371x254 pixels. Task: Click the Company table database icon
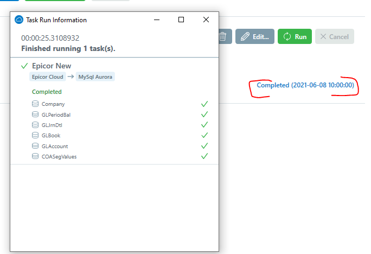35,104
